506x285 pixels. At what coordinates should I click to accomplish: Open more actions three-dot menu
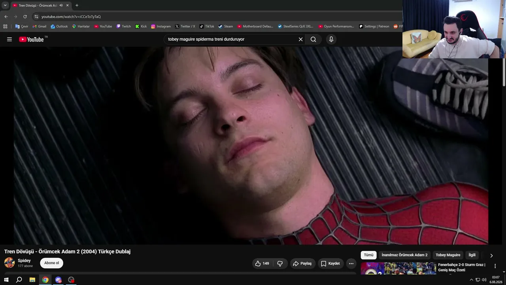pos(351,263)
